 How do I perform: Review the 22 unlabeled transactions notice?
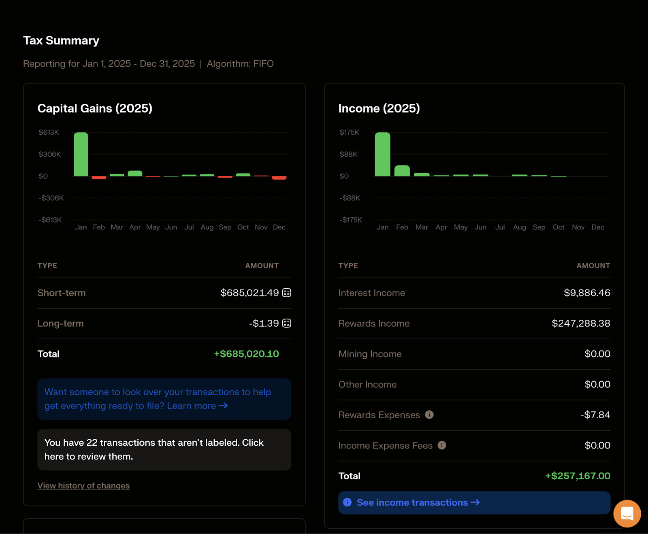coord(164,449)
